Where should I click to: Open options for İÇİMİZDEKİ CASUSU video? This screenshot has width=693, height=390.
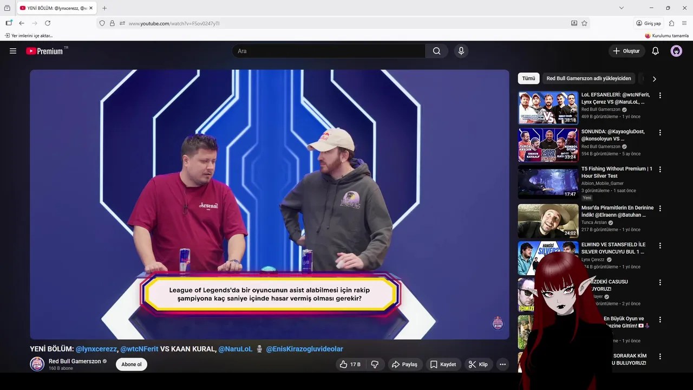pos(659,282)
